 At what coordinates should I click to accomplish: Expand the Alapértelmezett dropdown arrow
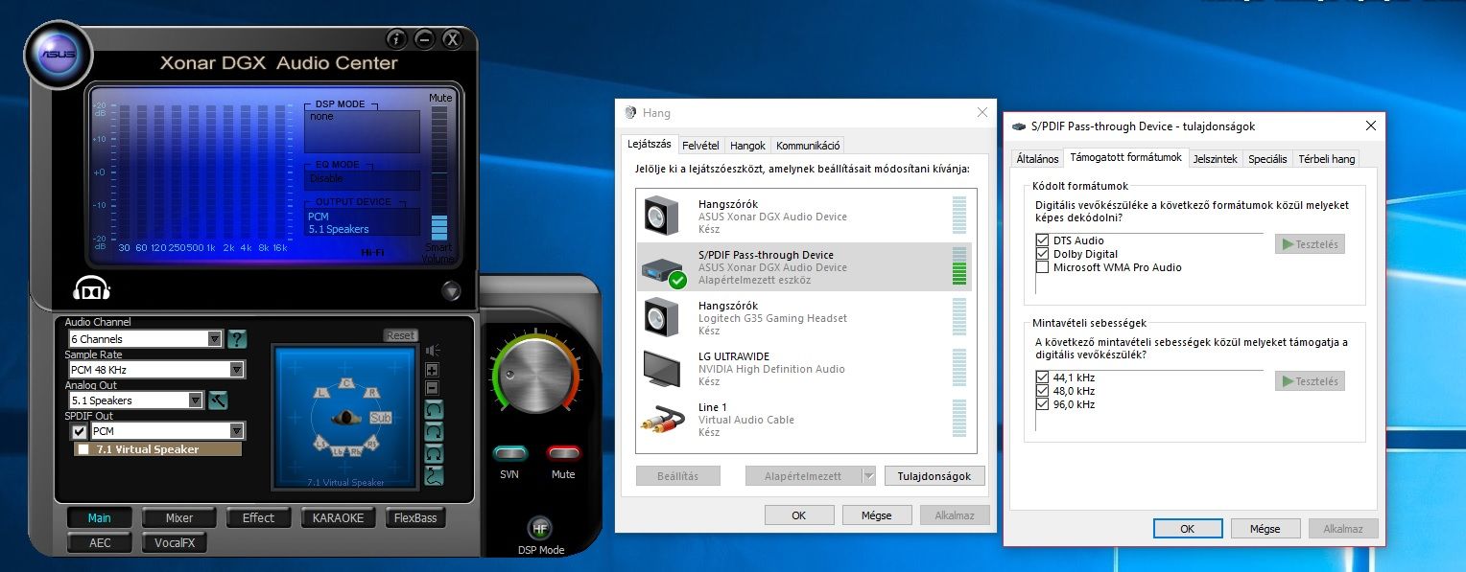coord(868,475)
